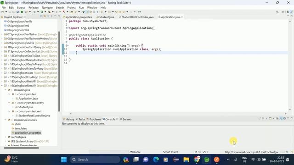Collapse all in Project Explorer
The image size is (294, 165).
[x=41, y=16]
